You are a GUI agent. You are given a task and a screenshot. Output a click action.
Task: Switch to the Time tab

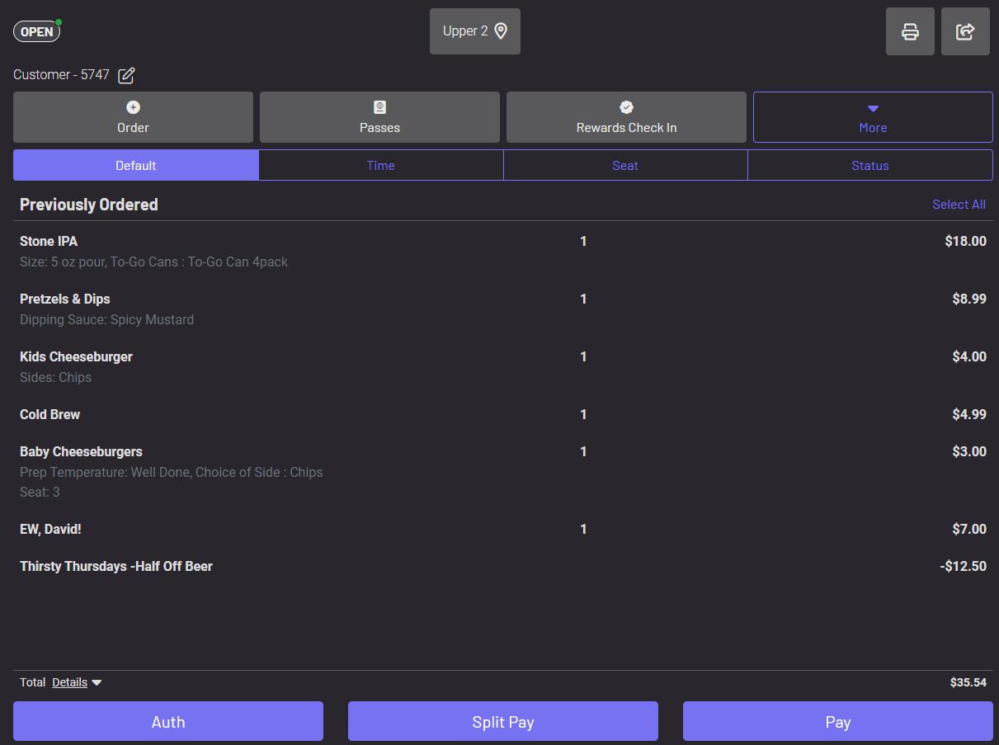click(380, 165)
